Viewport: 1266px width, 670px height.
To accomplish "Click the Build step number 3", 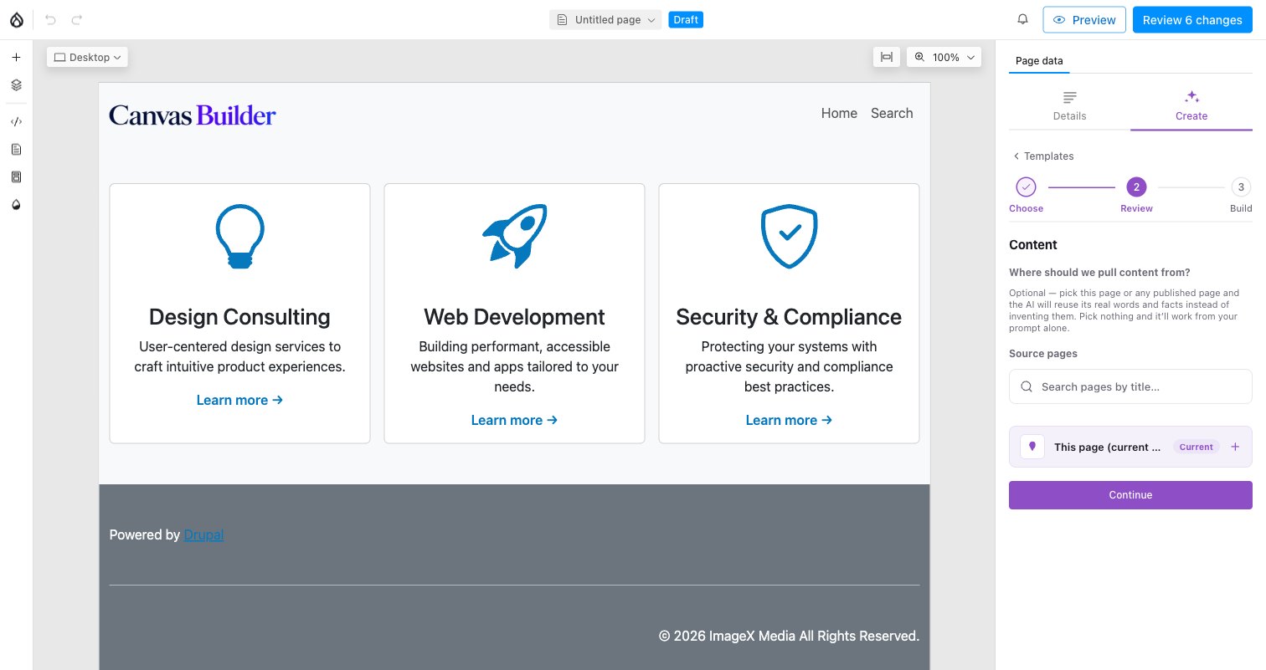I will 1241,187.
